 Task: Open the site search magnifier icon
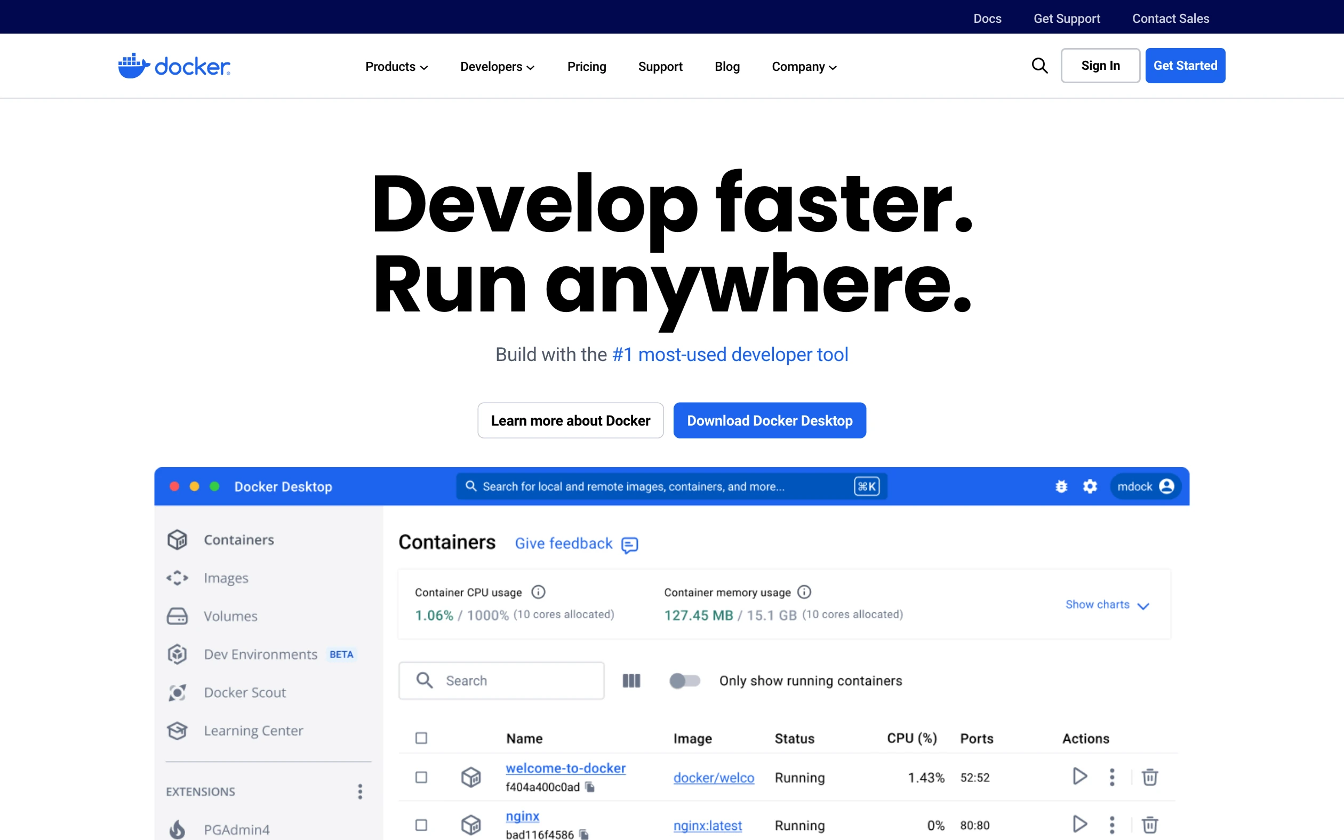1039,66
